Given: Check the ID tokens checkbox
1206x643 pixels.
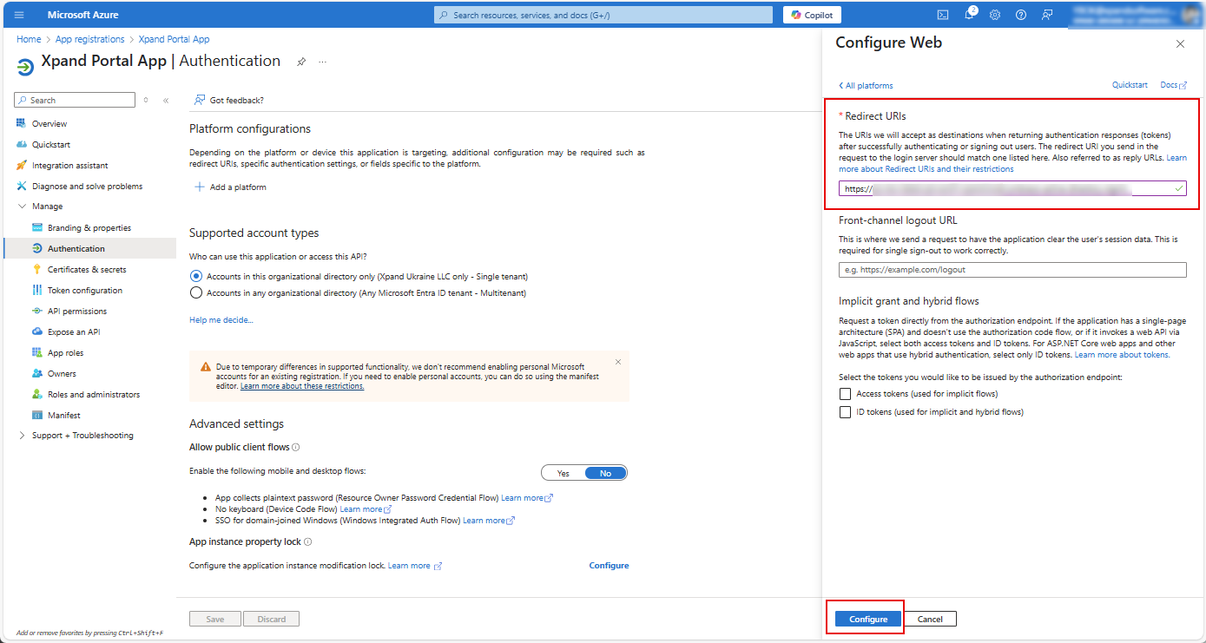Looking at the screenshot, I should click(x=845, y=412).
